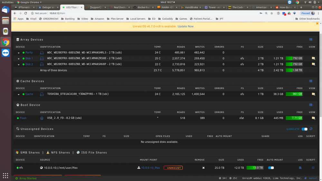Expand the Disk 2 row arrow

pos(18,64)
